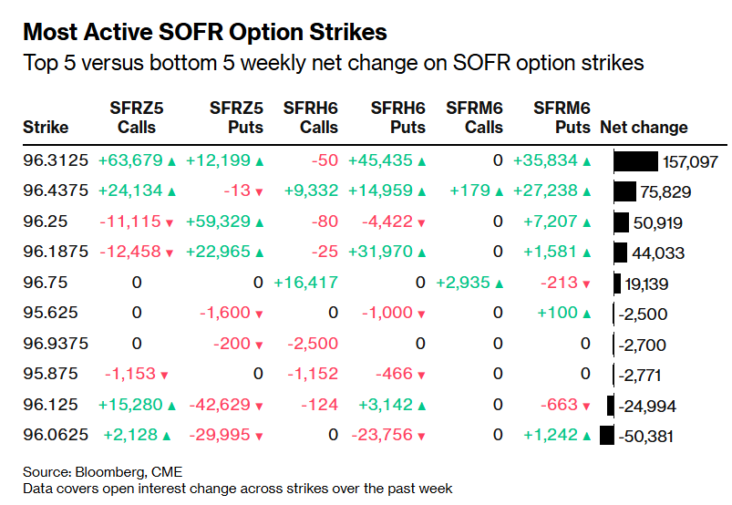Click the black bar for 157,097
Viewport: 732px width, 505px height.
pos(636,161)
